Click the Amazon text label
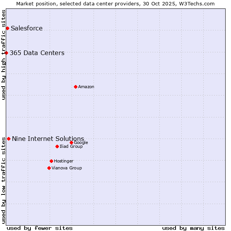 86,87
